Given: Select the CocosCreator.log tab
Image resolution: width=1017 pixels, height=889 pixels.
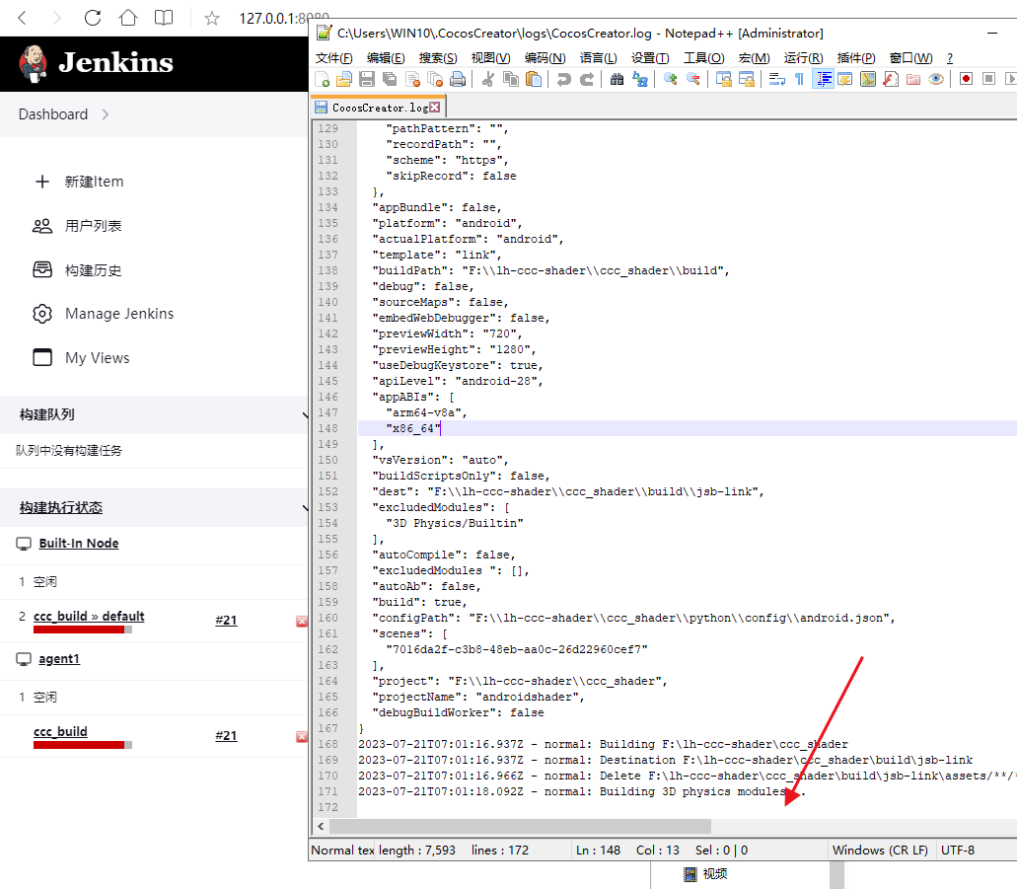Looking at the screenshot, I should point(380,108).
